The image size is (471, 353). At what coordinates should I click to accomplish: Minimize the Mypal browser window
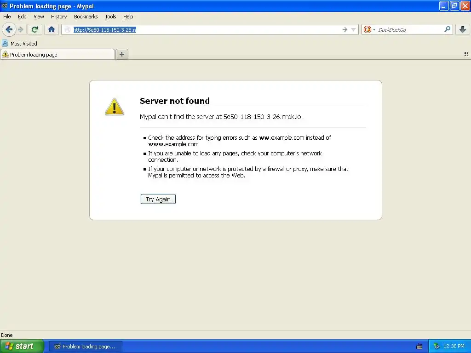(444, 6)
